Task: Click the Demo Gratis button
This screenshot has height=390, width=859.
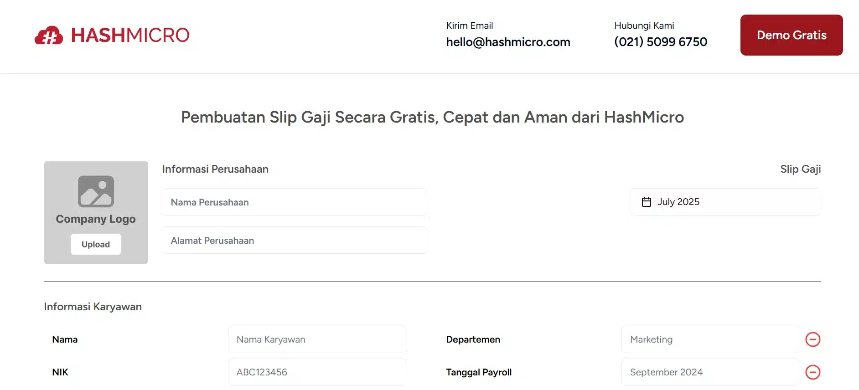Action: point(791,35)
